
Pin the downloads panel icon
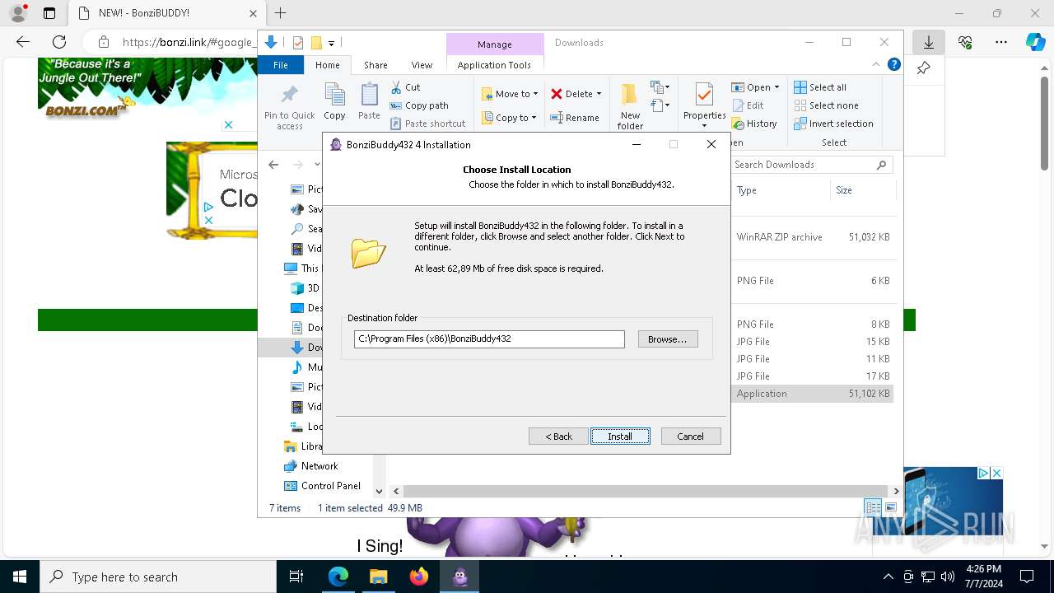click(x=924, y=68)
